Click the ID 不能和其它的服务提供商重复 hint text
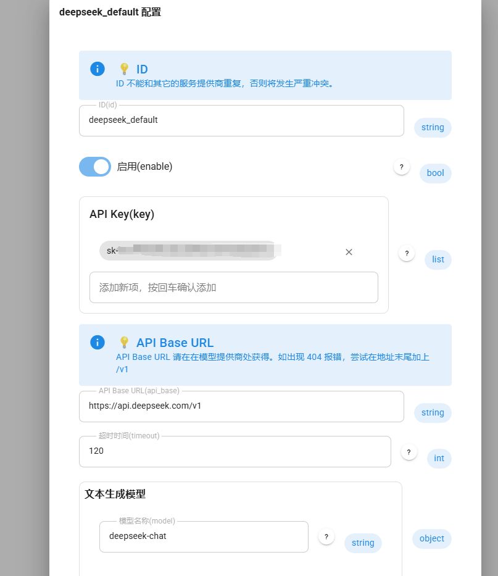Screen dimensions: 498x576 pyautogui.click(x=225, y=84)
